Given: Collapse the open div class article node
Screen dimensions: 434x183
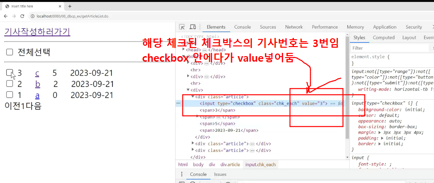Looking at the screenshot, I should pos(193,96).
